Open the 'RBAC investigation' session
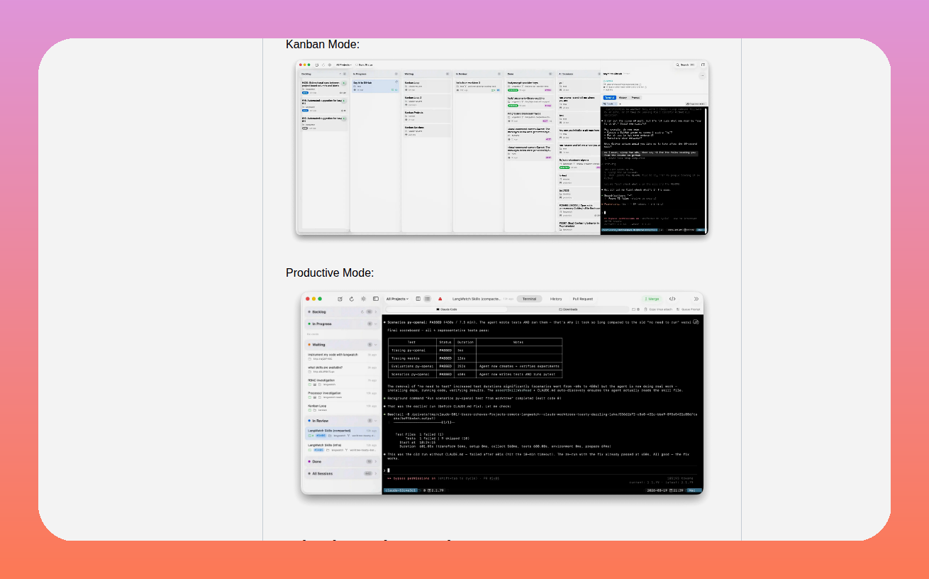The height and width of the screenshot is (579, 929). (342, 382)
